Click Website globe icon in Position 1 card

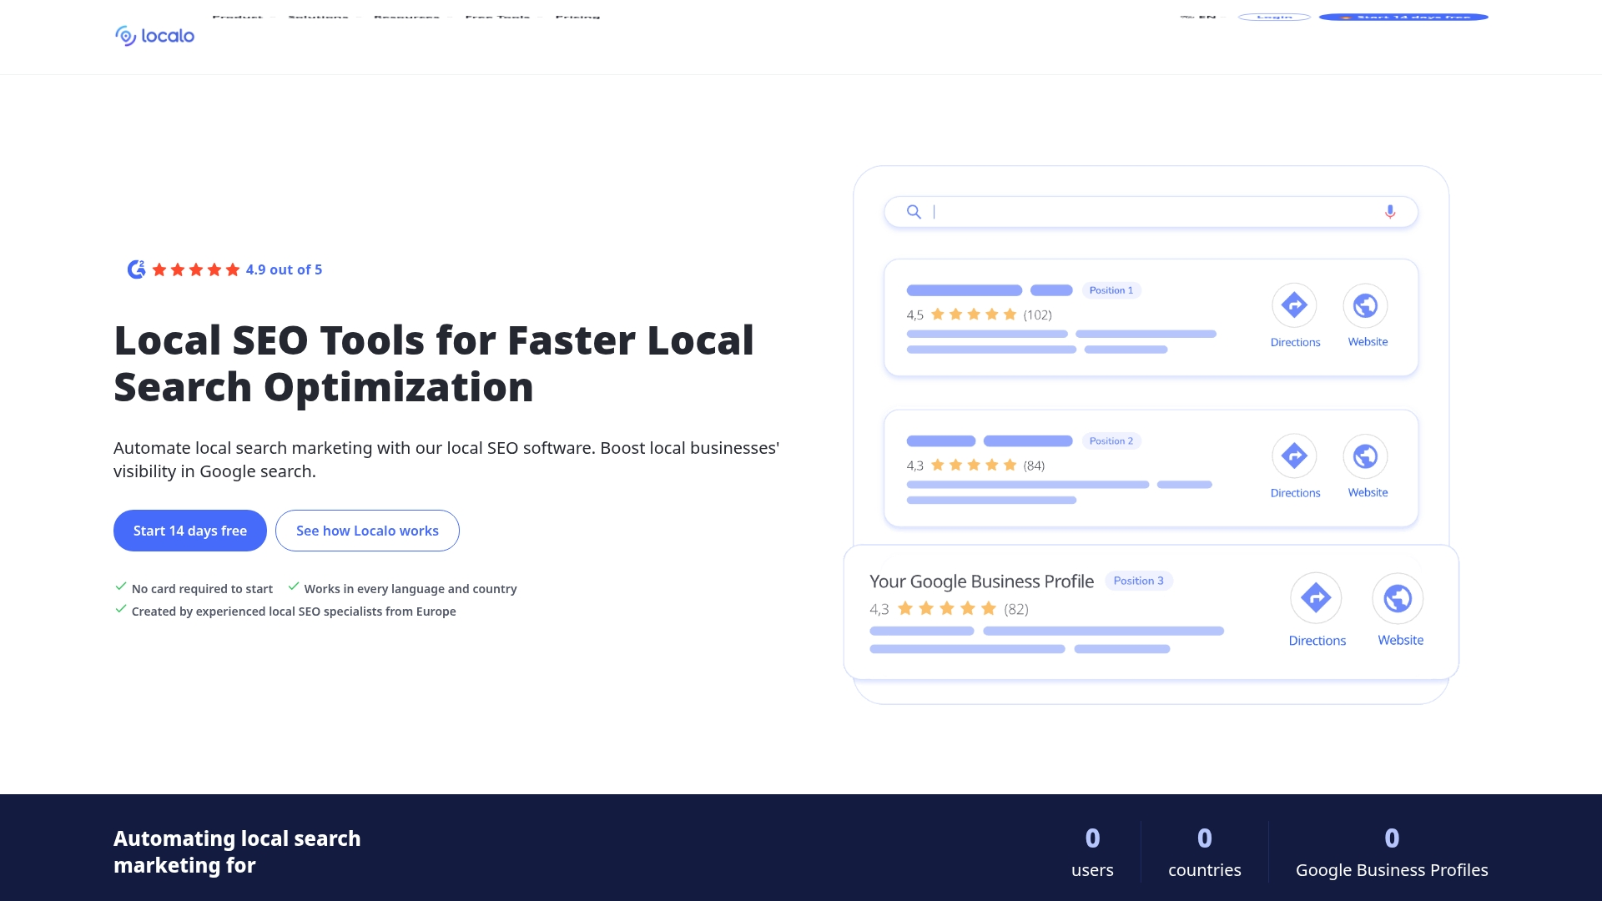1365,305
